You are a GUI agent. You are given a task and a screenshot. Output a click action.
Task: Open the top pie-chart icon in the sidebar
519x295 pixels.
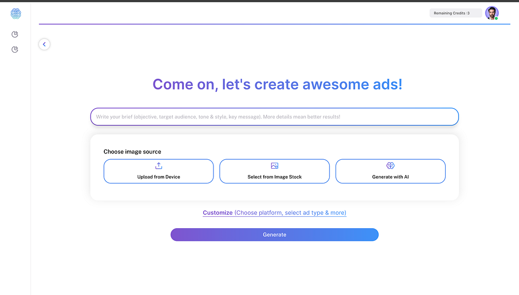[x=15, y=34]
